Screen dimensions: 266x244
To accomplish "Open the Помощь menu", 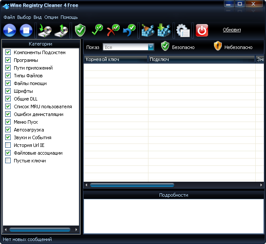I will (x=69, y=17).
